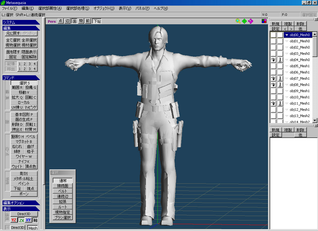Viewport: 318px width, 231px height.
Task: Open the 選択部処理(S) menu
Action: coord(77,8)
